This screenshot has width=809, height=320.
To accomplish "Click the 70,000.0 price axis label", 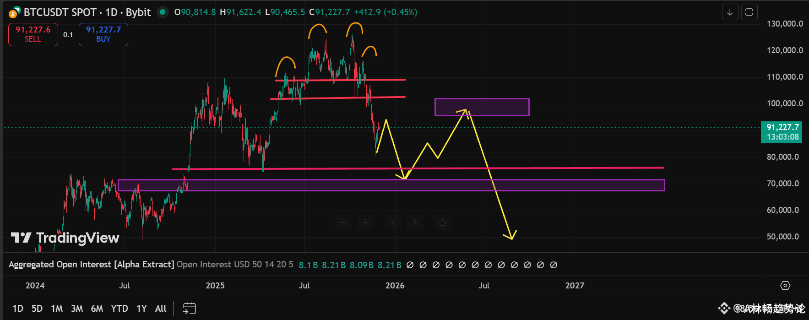I will 782,184.
